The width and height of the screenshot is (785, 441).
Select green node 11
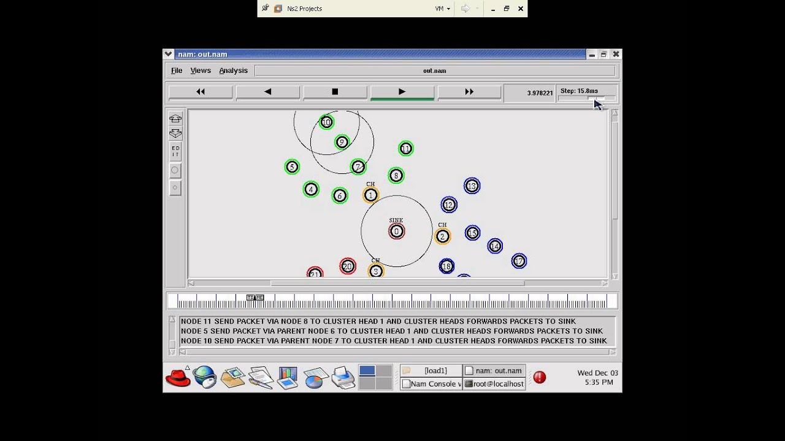406,149
